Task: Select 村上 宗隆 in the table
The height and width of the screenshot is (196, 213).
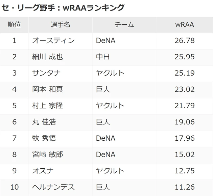Action: pyautogui.click(x=47, y=106)
